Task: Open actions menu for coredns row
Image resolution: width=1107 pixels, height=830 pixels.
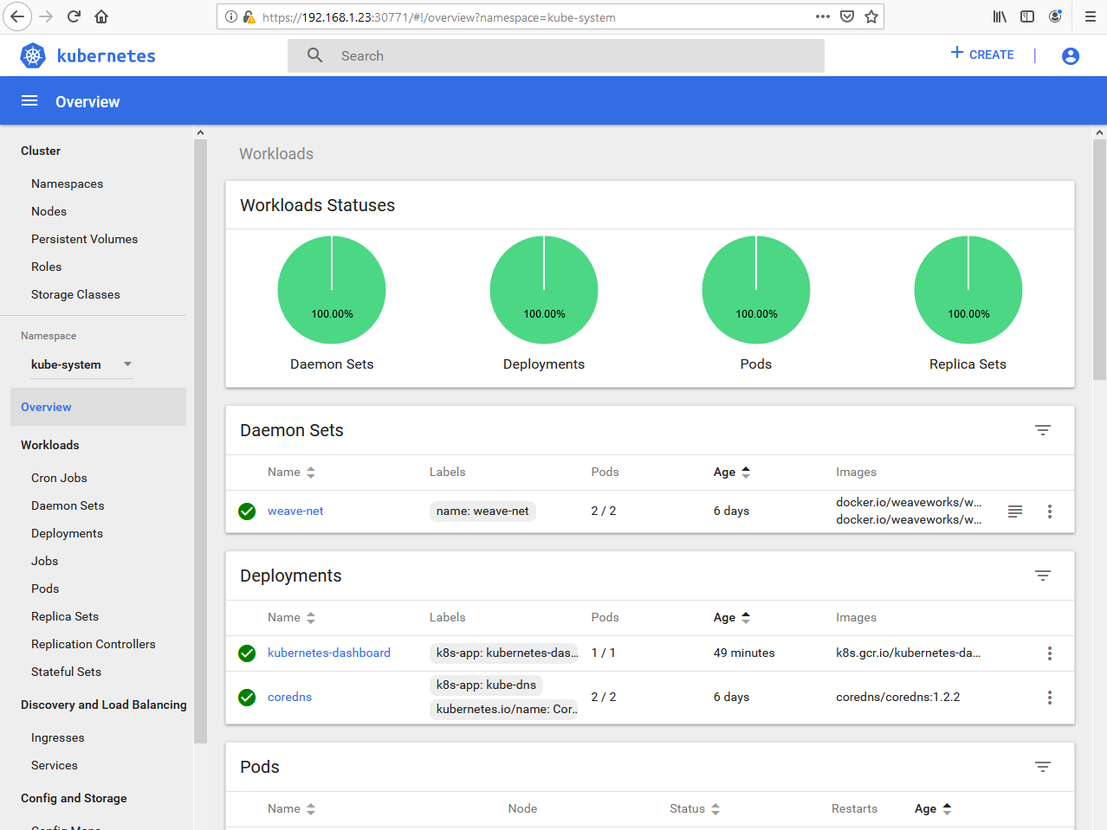Action: (1050, 698)
